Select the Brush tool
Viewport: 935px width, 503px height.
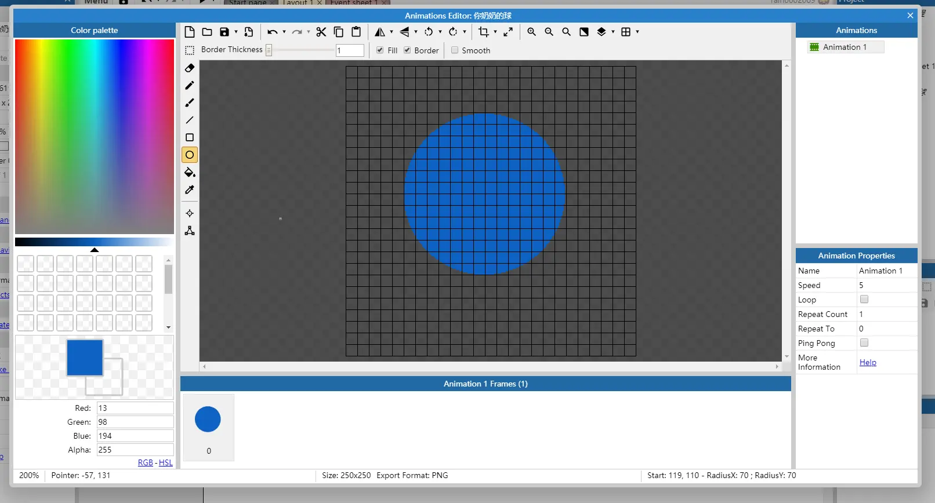(x=190, y=103)
